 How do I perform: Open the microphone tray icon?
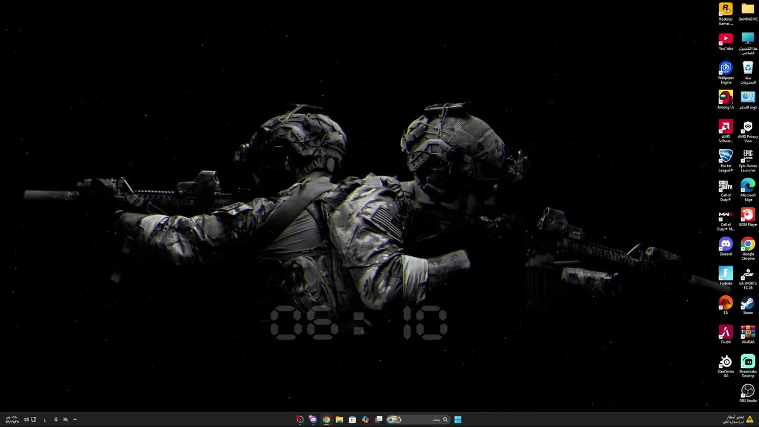coord(56,419)
